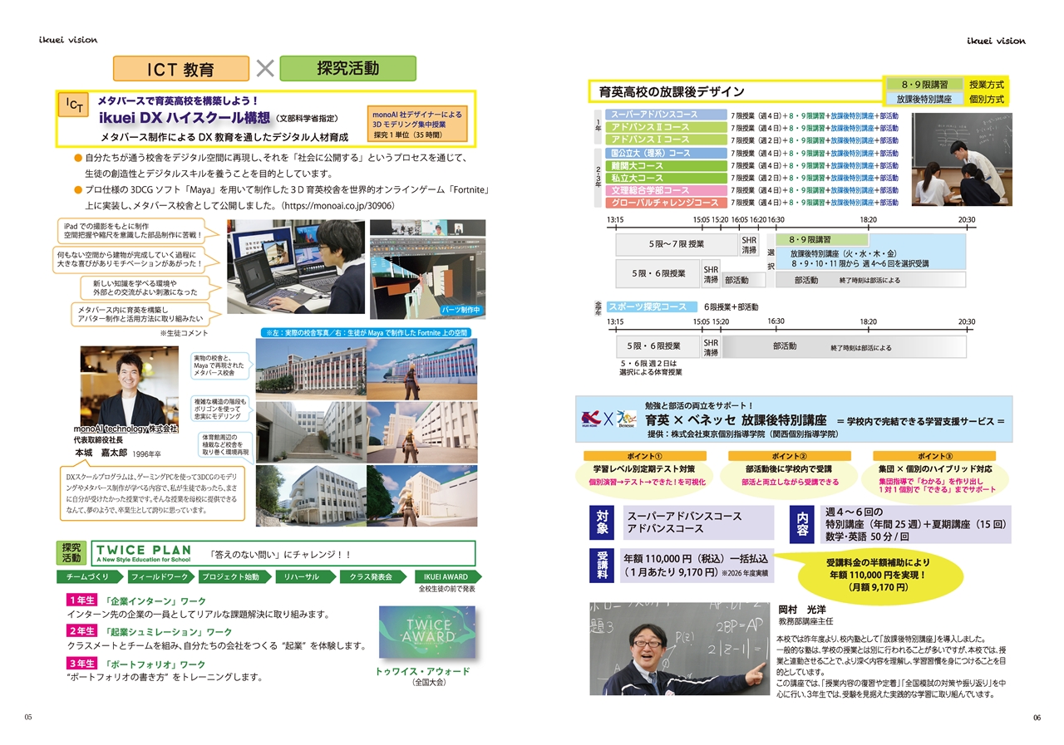The image size is (1064, 745).
Task: Click page number '05'
Action: click(x=28, y=718)
